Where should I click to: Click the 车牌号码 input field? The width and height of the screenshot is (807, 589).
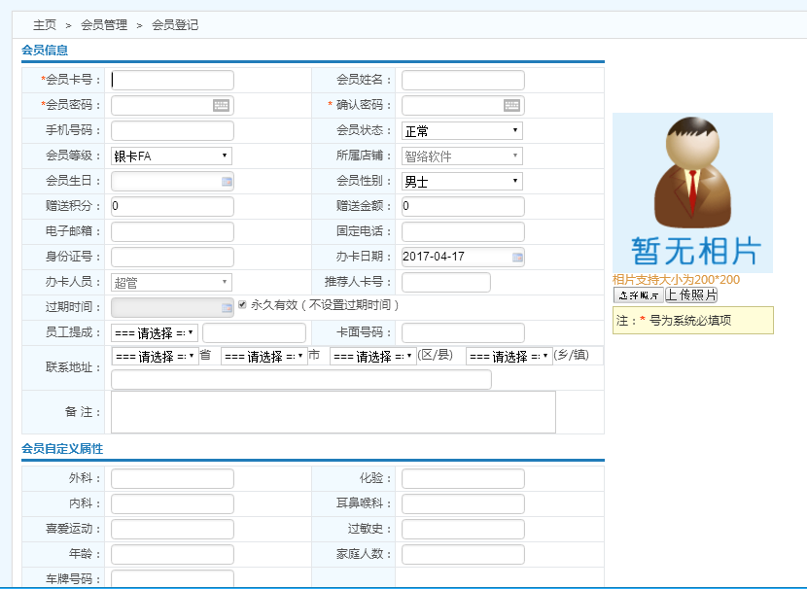tap(172, 578)
